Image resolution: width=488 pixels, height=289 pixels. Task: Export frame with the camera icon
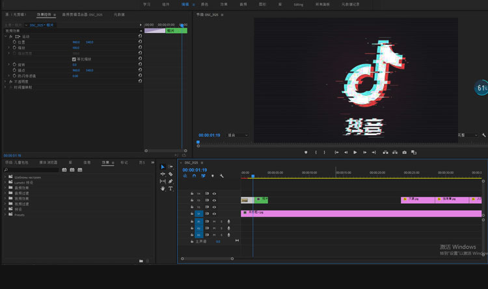404,152
